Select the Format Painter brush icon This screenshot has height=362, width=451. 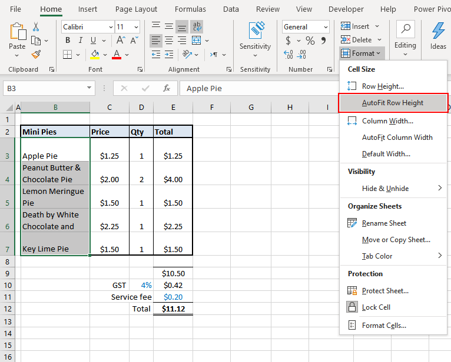coord(36,54)
